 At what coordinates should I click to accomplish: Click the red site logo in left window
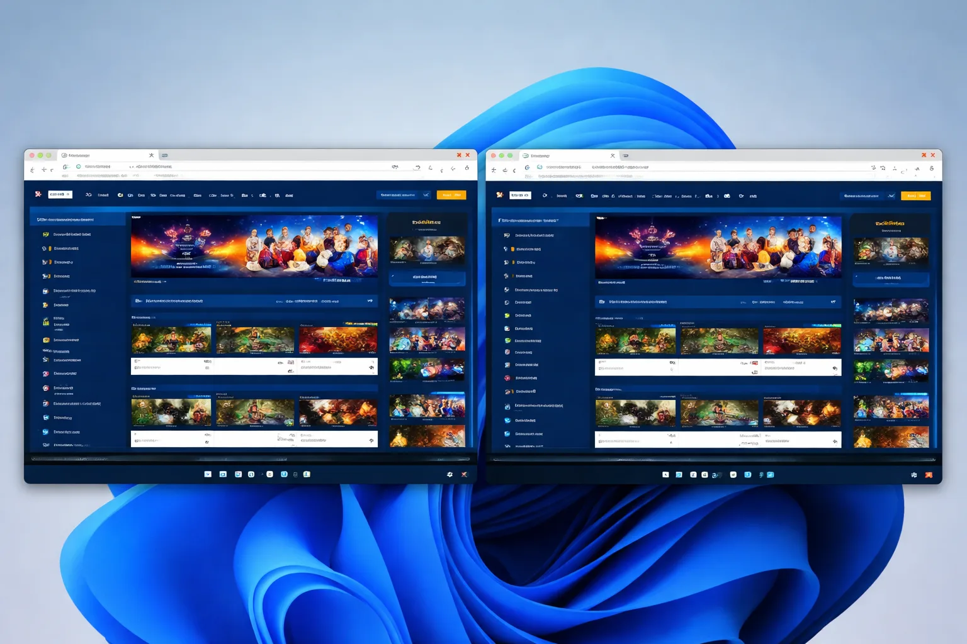point(38,194)
